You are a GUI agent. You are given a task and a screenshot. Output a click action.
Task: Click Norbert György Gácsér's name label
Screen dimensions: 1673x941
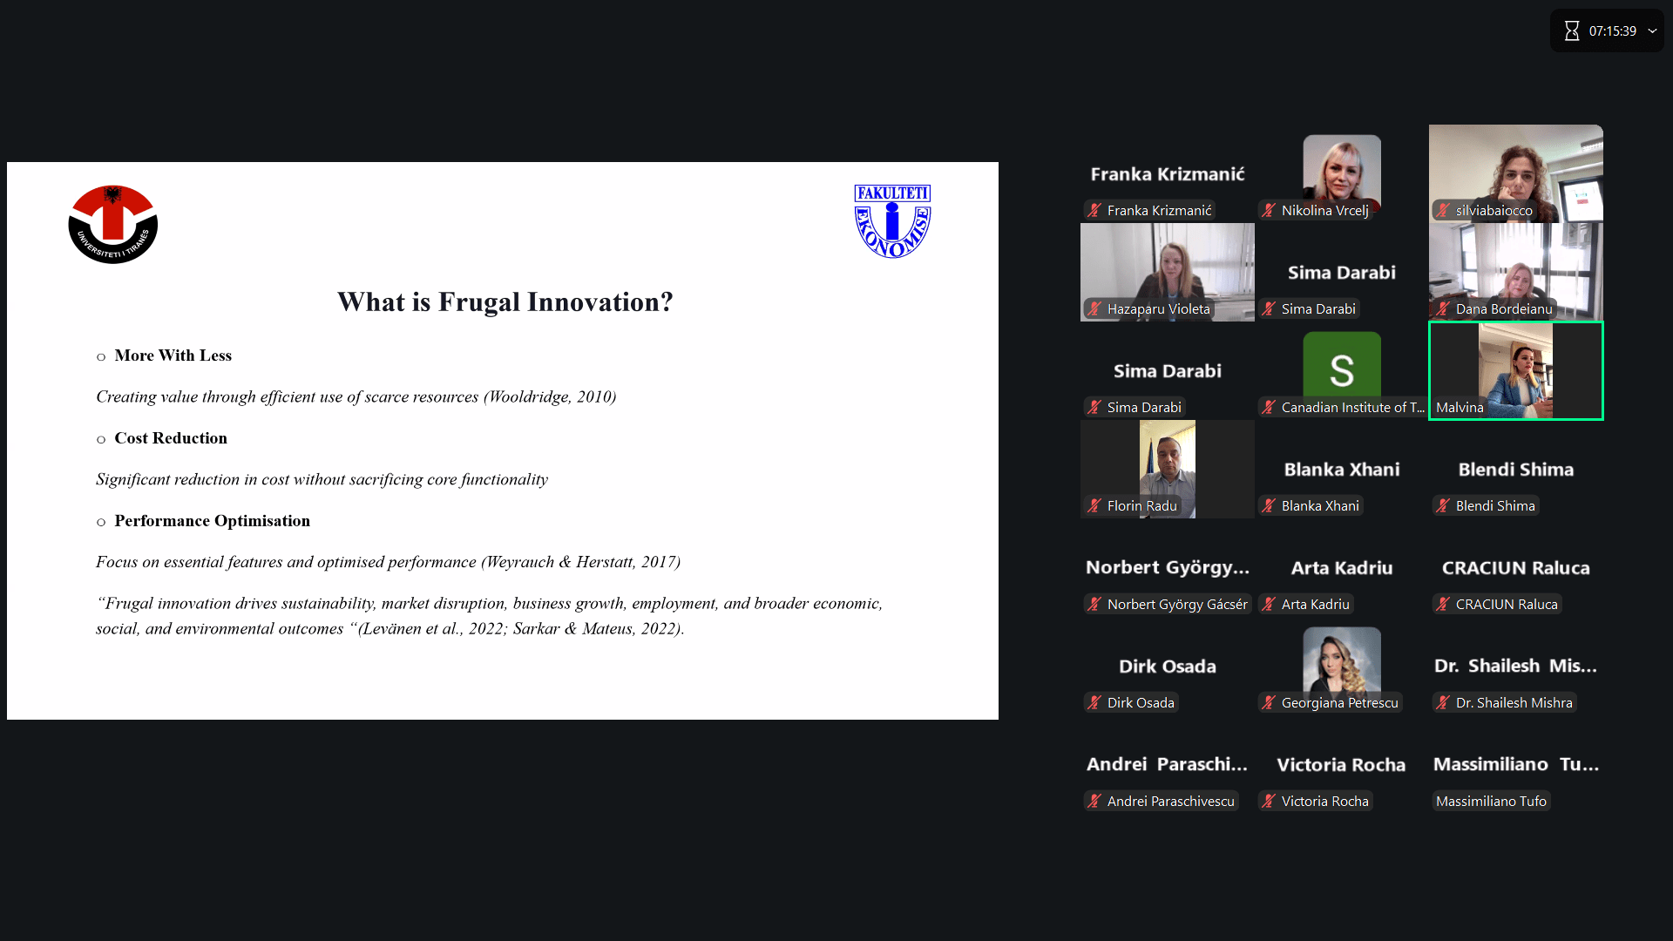(1176, 605)
